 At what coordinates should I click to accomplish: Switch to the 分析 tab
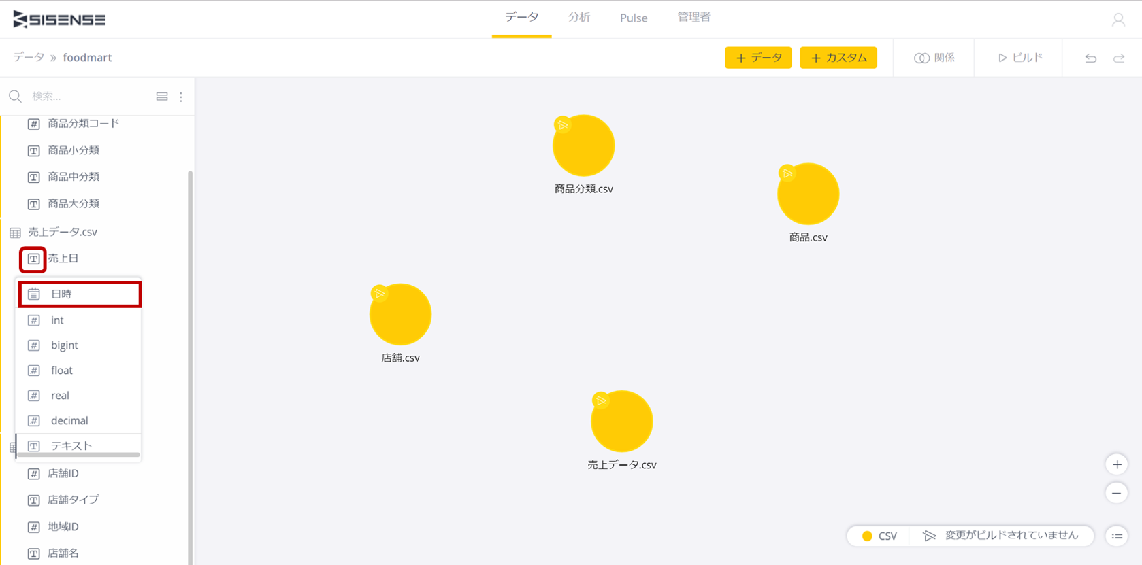[579, 18]
